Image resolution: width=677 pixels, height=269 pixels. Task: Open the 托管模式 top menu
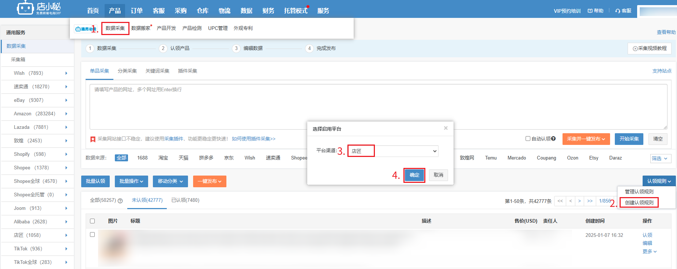(x=296, y=11)
